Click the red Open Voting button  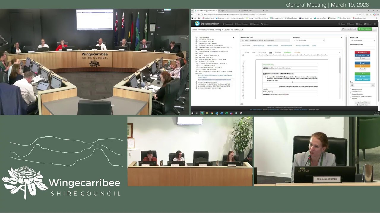(x=362, y=52)
